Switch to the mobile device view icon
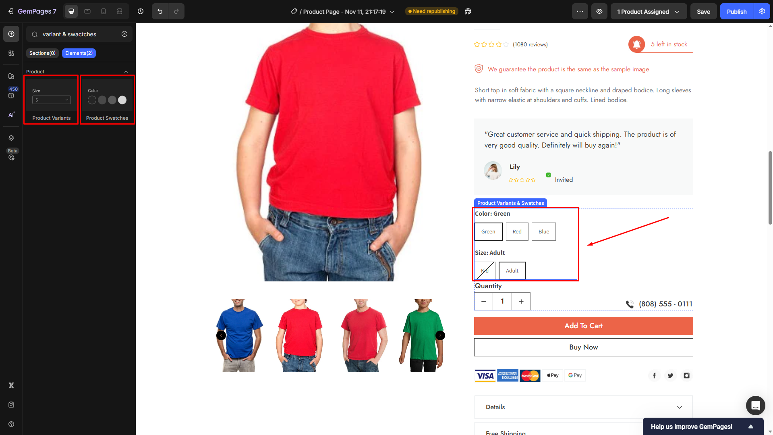This screenshot has width=773, height=435. (104, 11)
